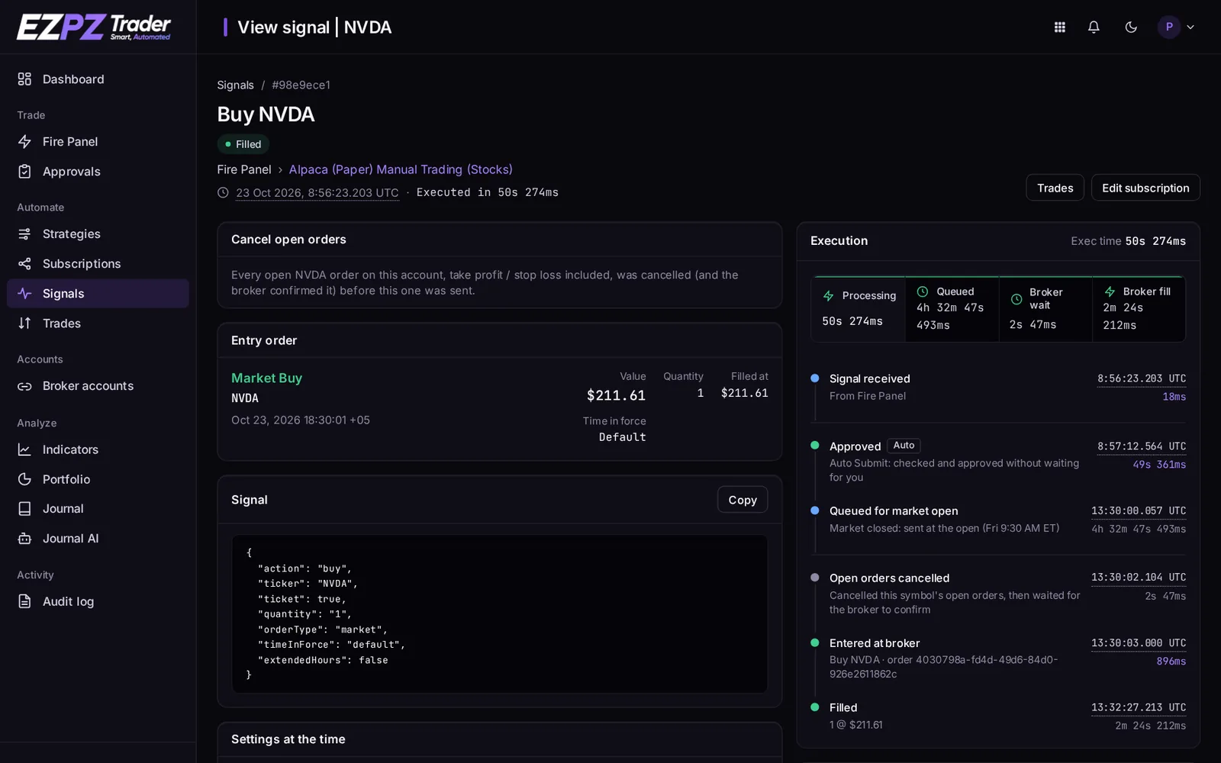Image resolution: width=1221 pixels, height=763 pixels.
Task: Select the Broker fill stage tile
Action: pyautogui.click(x=1139, y=309)
